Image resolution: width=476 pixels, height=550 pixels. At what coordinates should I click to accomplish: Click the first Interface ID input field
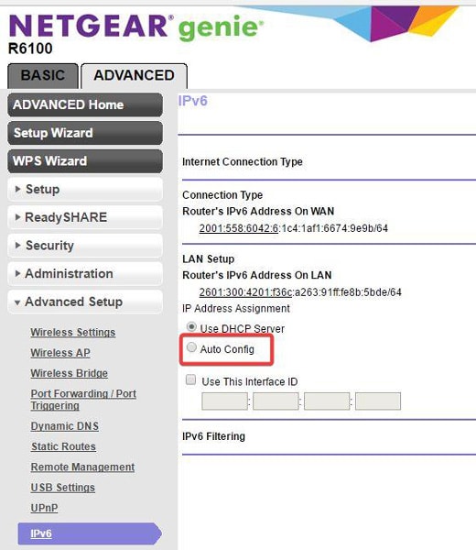[224, 401]
